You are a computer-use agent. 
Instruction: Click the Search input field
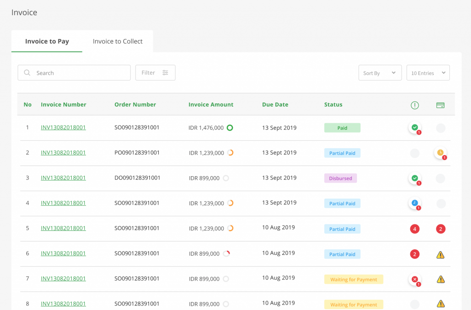pos(74,73)
